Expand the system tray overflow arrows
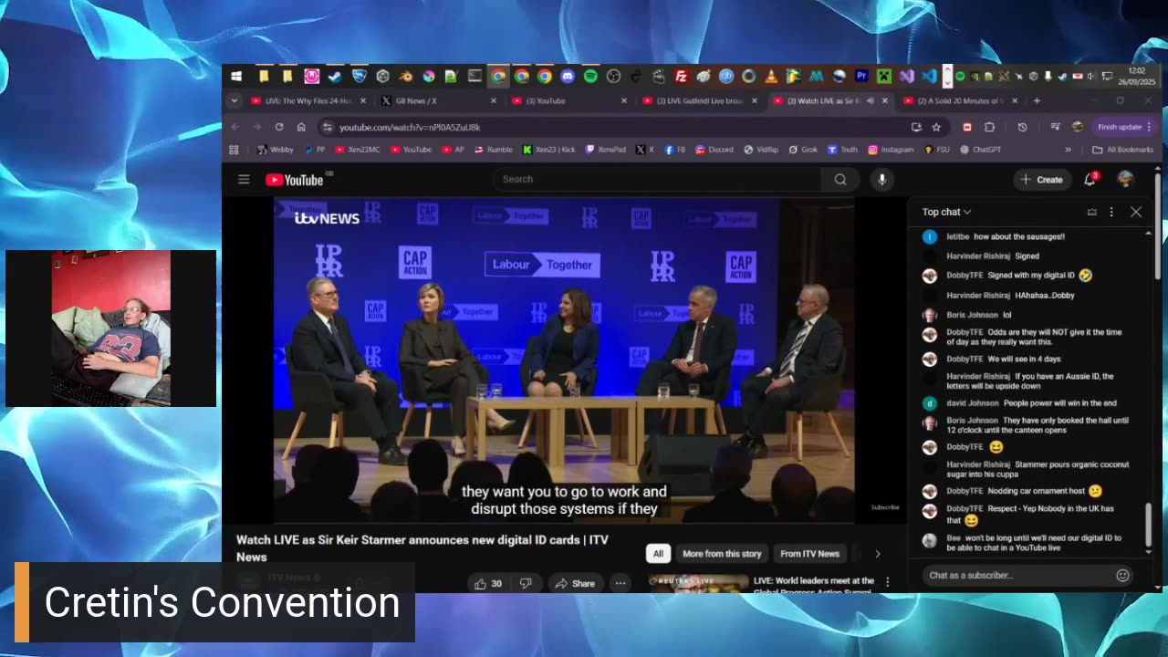The image size is (1168, 657). [x=947, y=76]
